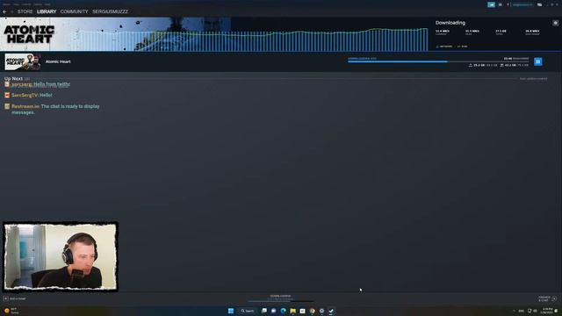Open the STORE tab

(25, 11)
